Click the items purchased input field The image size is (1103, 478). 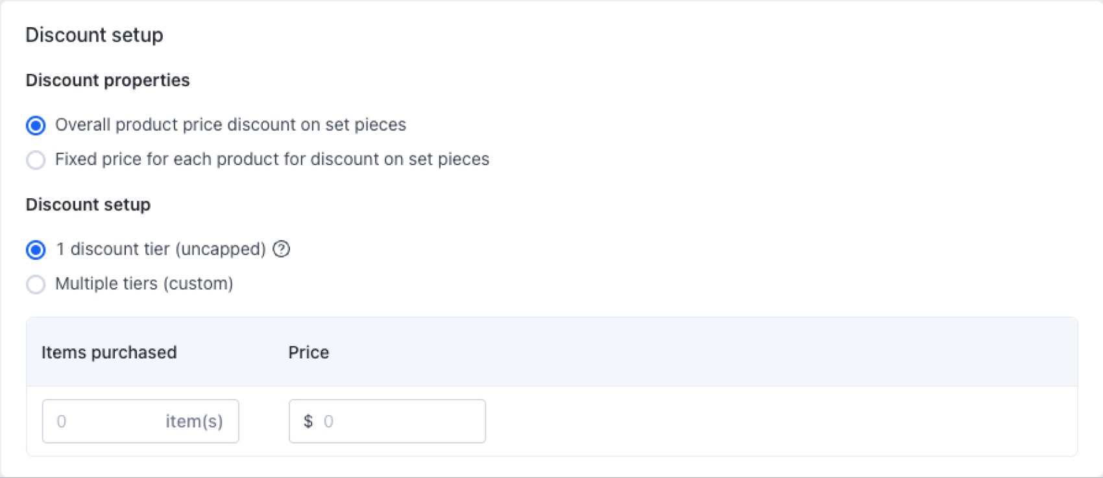pyautogui.click(x=140, y=421)
